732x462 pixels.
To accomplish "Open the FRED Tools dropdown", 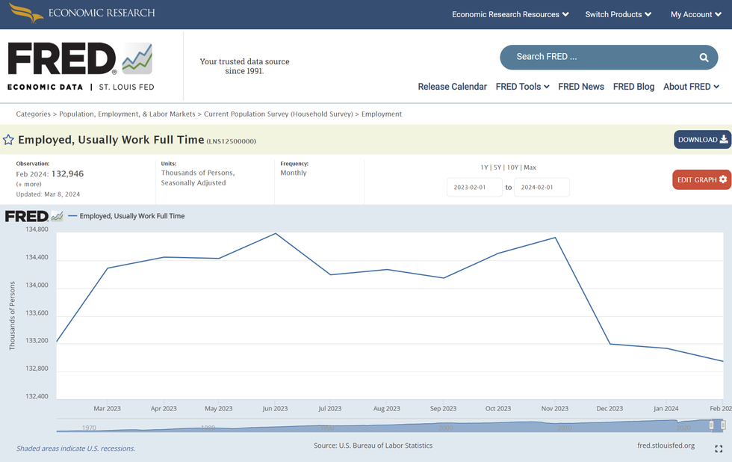I will [x=522, y=87].
